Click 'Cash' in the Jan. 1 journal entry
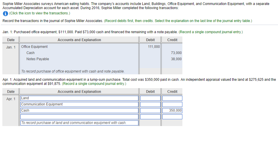This screenshot has width=278, height=146. 30,53
